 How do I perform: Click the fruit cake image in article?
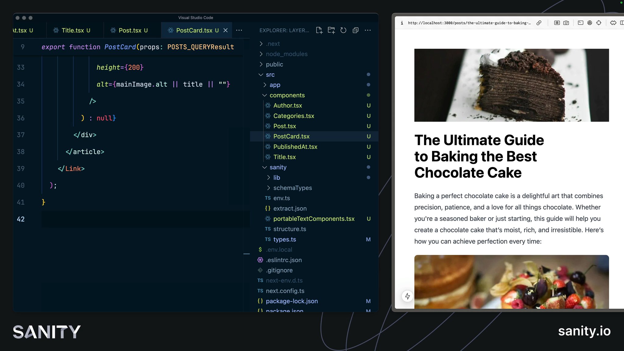[x=511, y=282]
